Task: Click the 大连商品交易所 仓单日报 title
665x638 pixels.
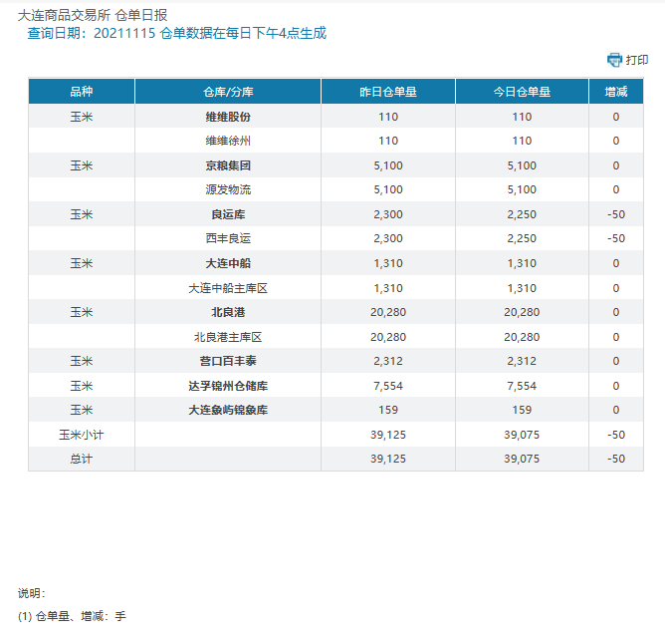Action: 93,15
